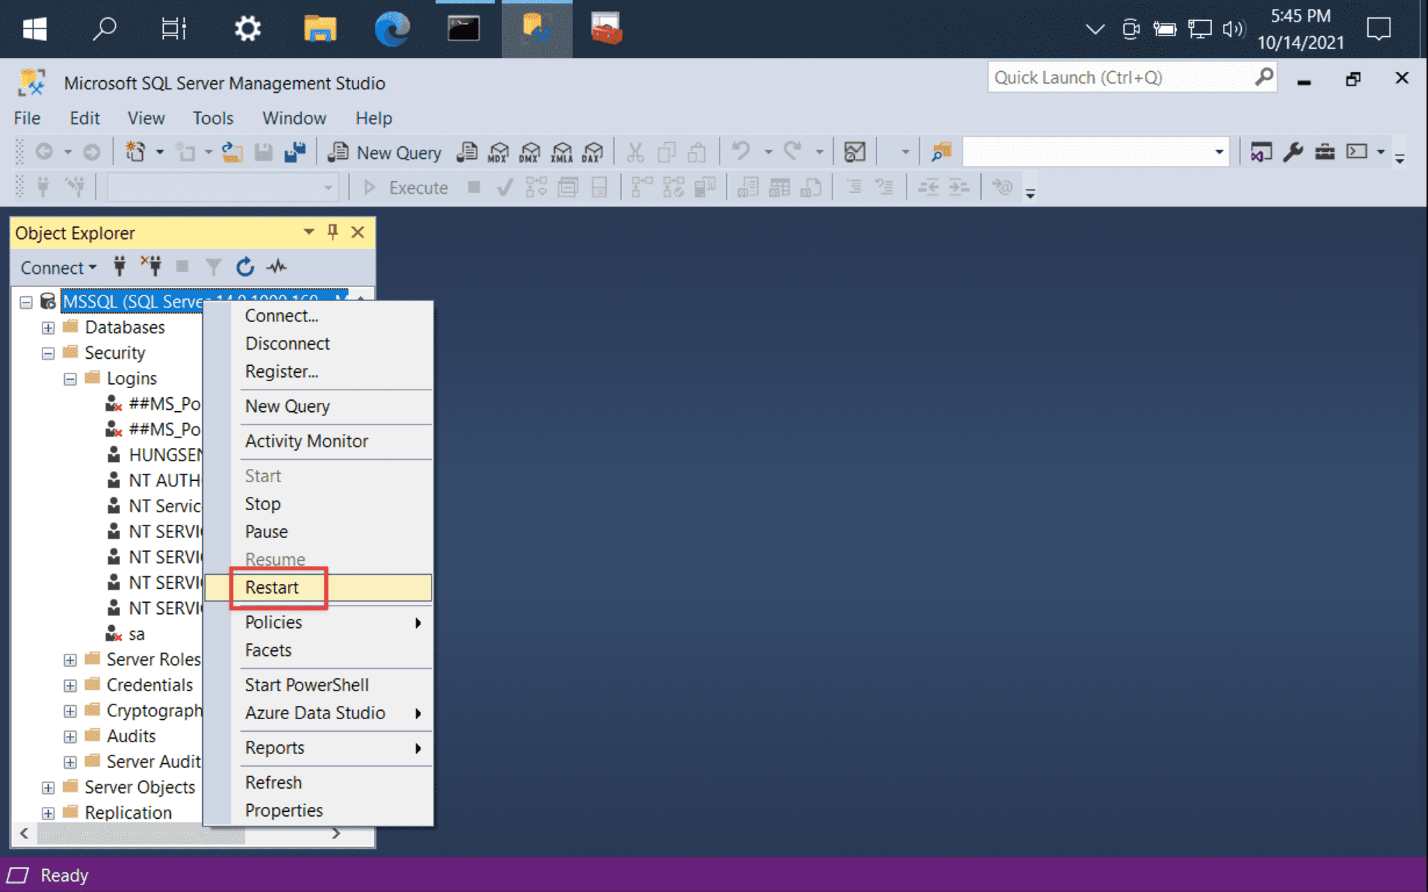Open the Object Explorer window position dropdown
This screenshot has height=892, width=1428.
(x=308, y=232)
